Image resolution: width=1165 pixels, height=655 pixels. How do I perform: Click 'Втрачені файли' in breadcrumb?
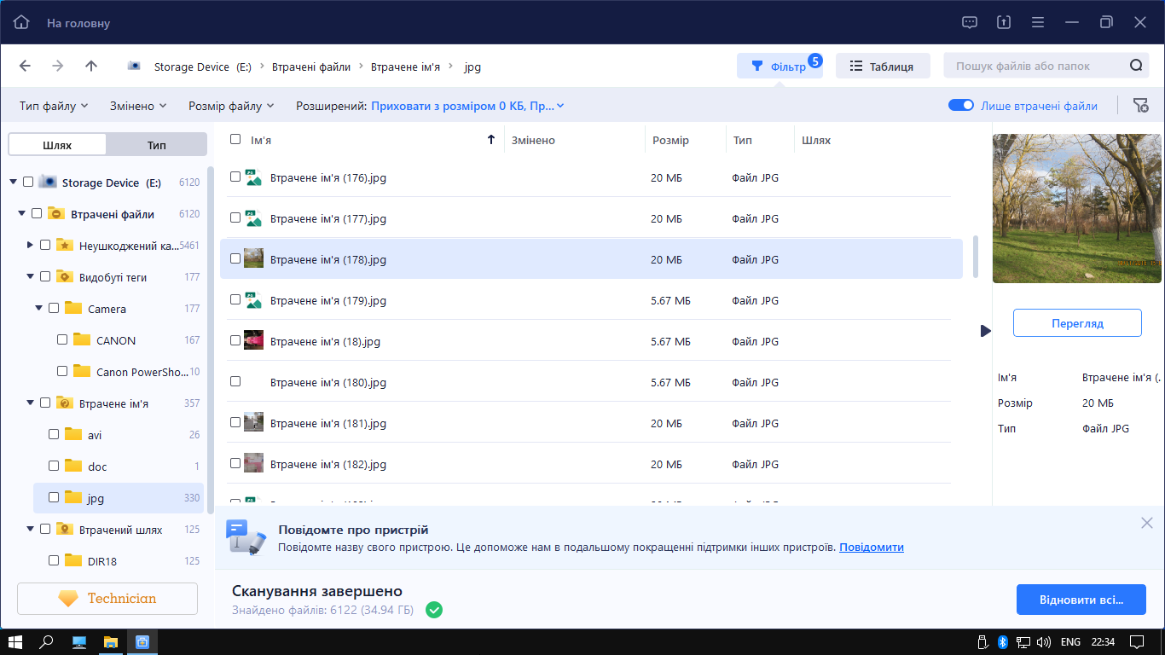click(311, 67)
